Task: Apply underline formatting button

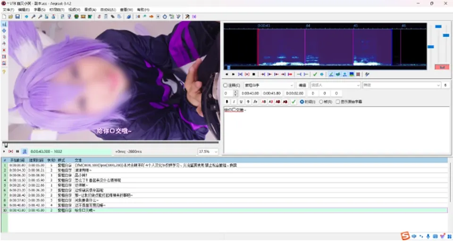Action: coord(241,101)
